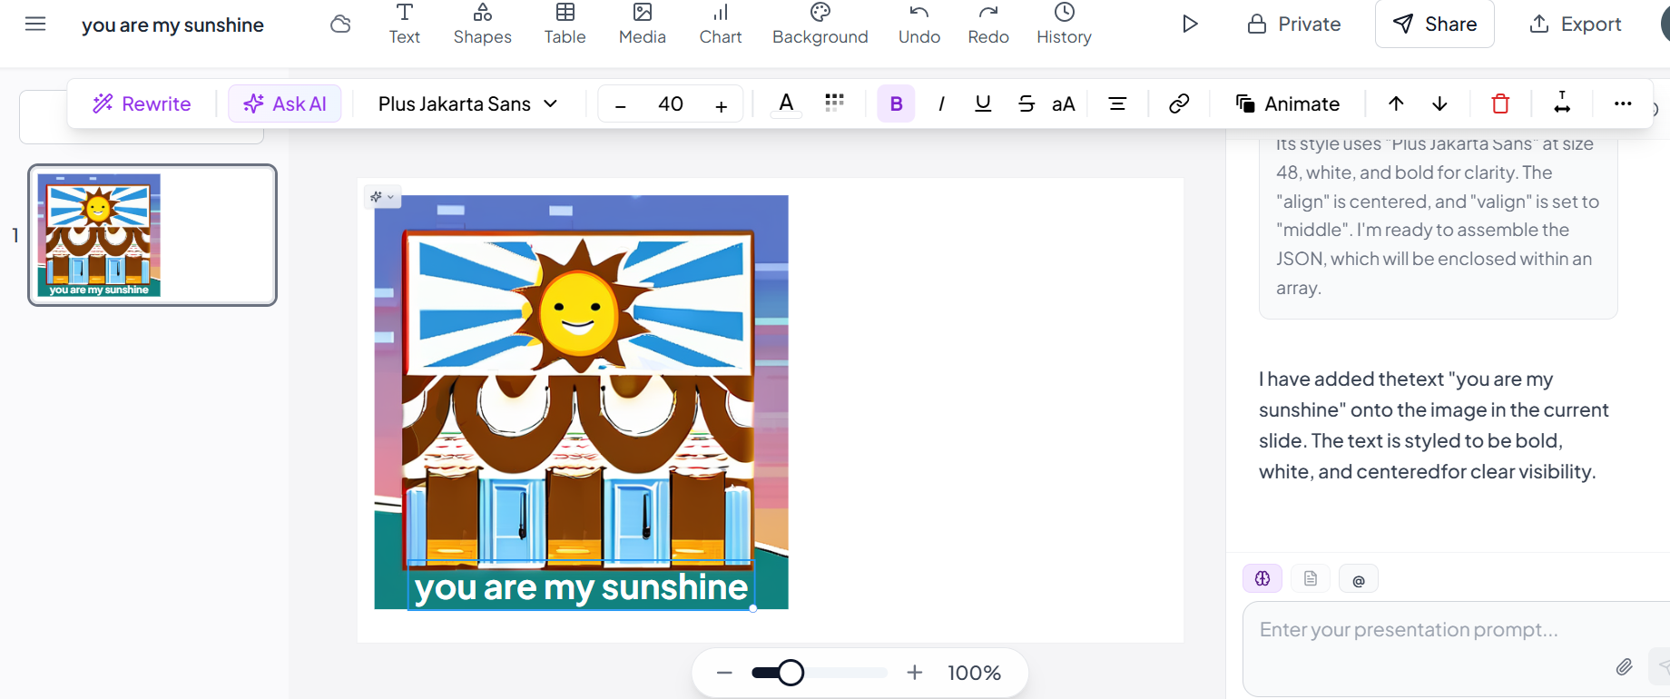Viewport: 1670px width, 699px height.
Task: Start presentation with play icon
Action: [1189, 24]
